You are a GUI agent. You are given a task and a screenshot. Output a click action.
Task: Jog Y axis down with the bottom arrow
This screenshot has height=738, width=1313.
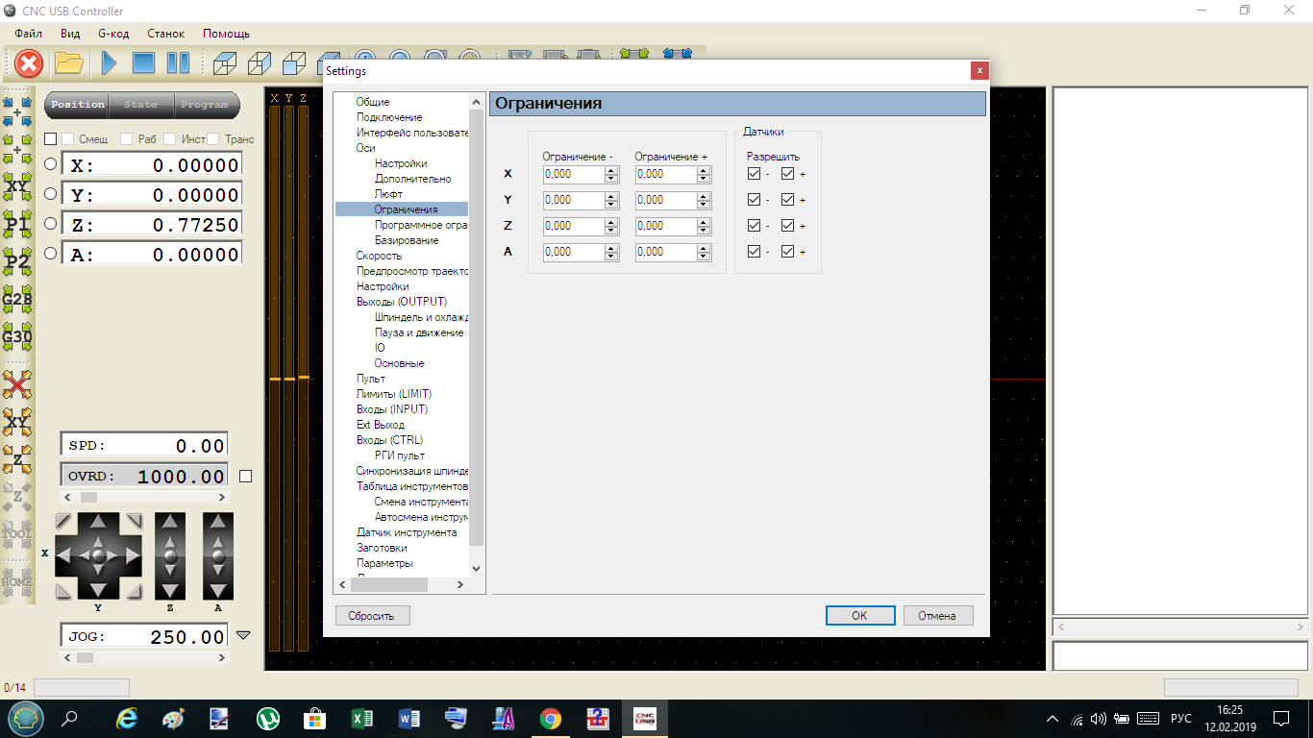(98, 589)
